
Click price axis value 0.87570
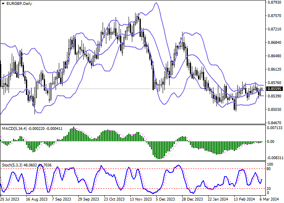(274, 16)
